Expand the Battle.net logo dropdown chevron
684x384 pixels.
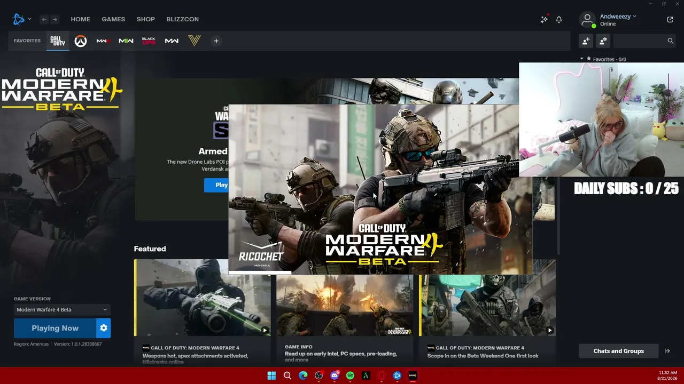(29, 19)
